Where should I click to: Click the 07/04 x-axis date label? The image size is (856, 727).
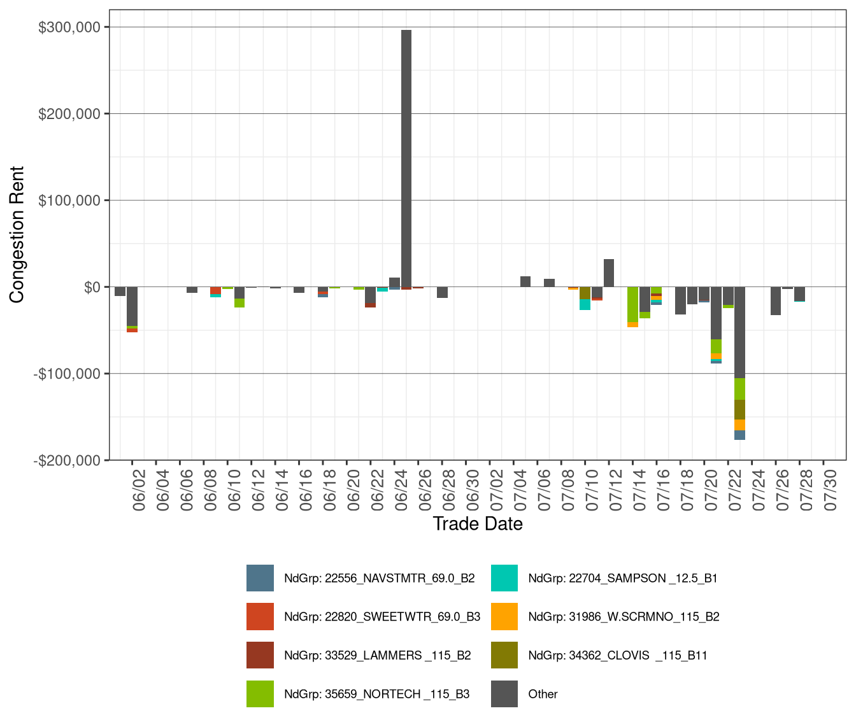[x=520, y=490]
